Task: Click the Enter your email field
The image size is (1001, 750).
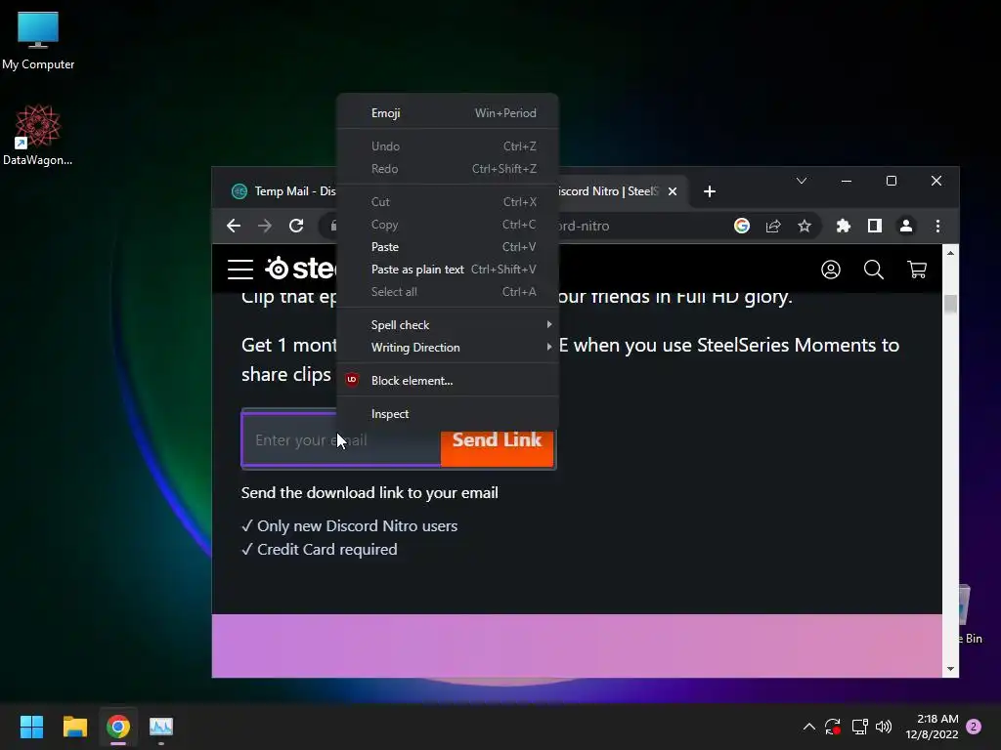Action: click(341, 440)
